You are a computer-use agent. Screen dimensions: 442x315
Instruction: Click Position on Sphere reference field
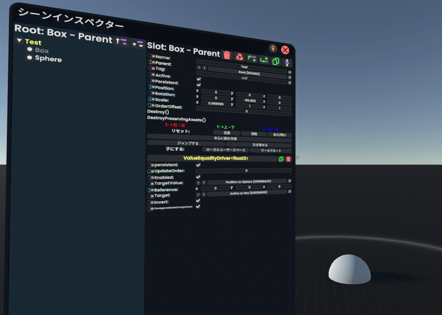[247, 181]
